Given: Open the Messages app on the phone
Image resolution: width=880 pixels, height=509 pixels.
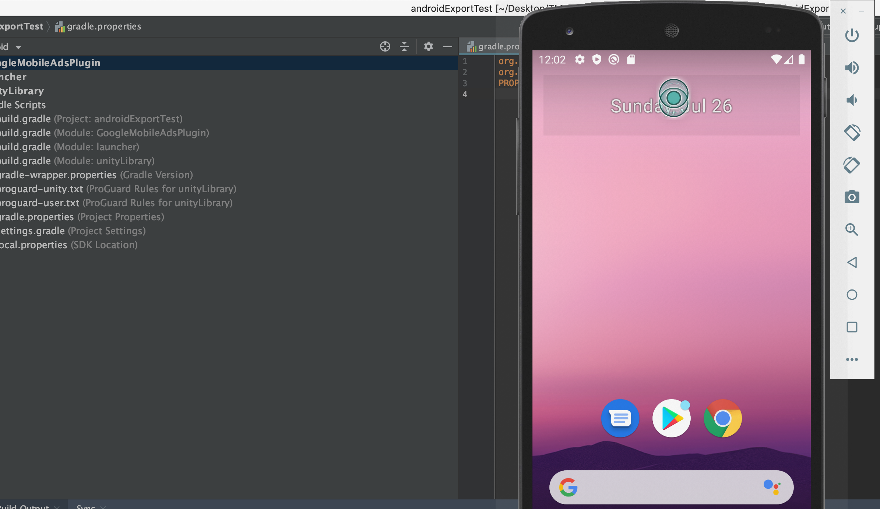Looking at the screenshot, I should [620, 418].
